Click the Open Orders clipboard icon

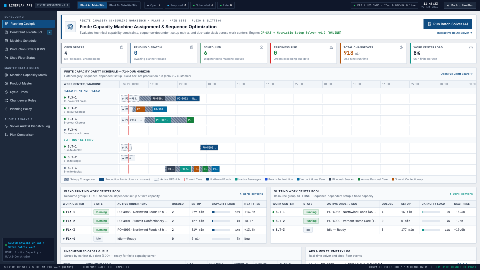tap(122, 47)
